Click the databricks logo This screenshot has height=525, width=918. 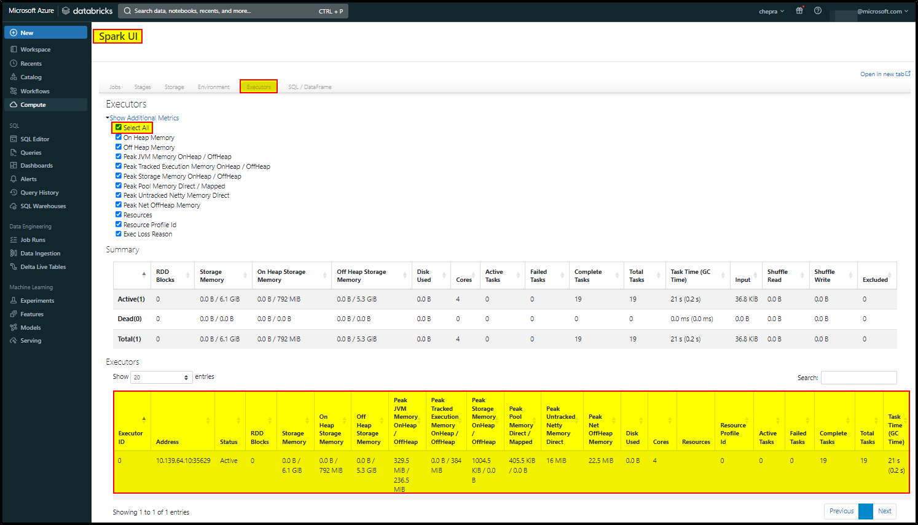pyautogui.click(x=87, y=10)
